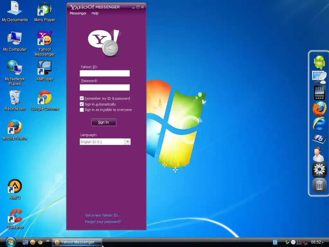Click Get a new Yahoo! ID link
329x247 pixels.
(x=103, y=215)
